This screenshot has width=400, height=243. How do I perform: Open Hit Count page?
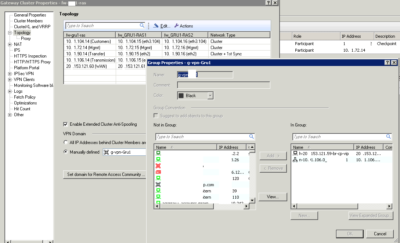pos(22,108)
